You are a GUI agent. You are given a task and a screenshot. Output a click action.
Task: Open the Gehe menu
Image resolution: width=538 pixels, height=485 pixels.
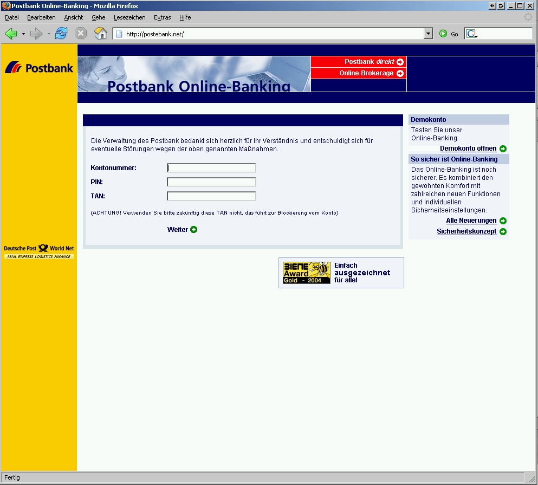[99, 17]
